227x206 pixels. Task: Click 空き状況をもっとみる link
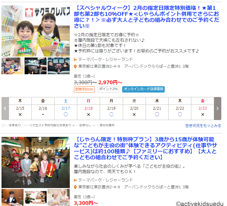tap(203, 125)
